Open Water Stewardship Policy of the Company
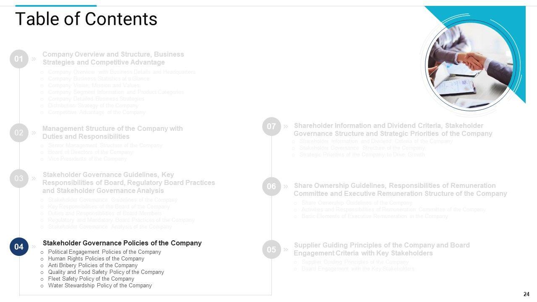The width and height of the screenshot is (537, 302). click(100, 286)
